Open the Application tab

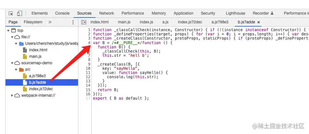pos(183,13)
